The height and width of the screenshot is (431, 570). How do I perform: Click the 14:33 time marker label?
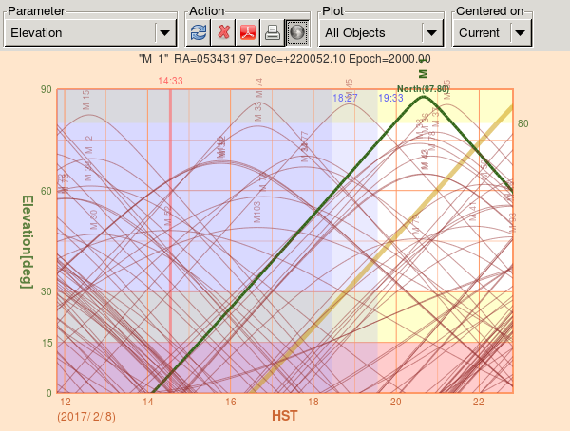tap(170, 82)
